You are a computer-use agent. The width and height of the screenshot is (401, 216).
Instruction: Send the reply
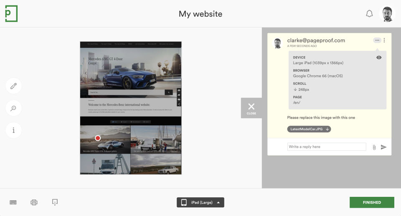[383, 147]
